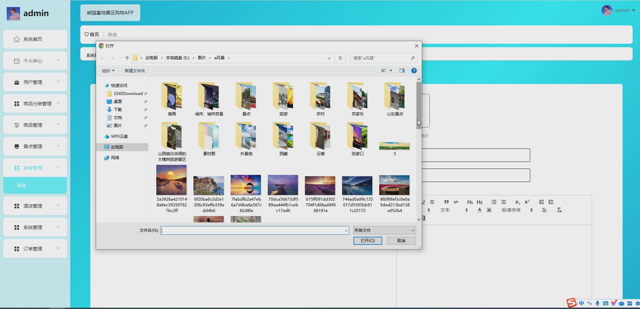Open the 所有文件 file type dropdown

tap(384, 230)
